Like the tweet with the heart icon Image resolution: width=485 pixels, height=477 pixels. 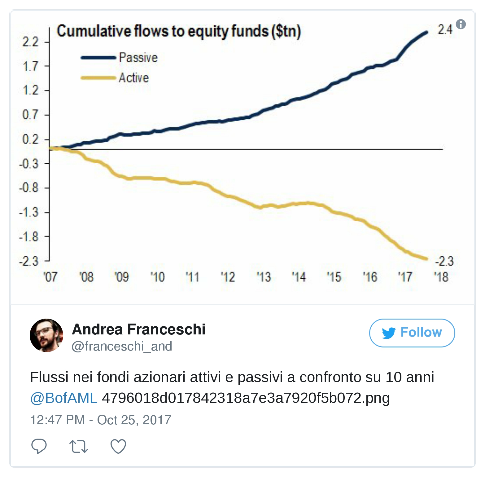118,446
